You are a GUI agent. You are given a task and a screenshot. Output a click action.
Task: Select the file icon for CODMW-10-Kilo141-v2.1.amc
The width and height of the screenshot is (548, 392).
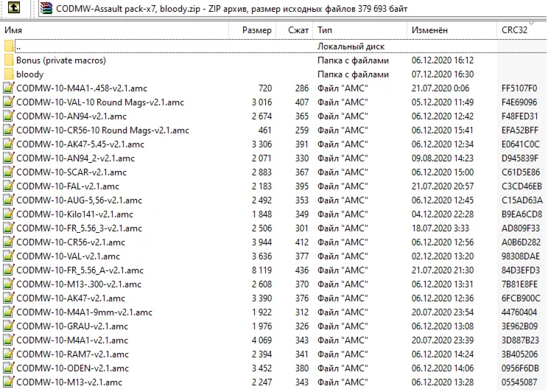point(9,214)
